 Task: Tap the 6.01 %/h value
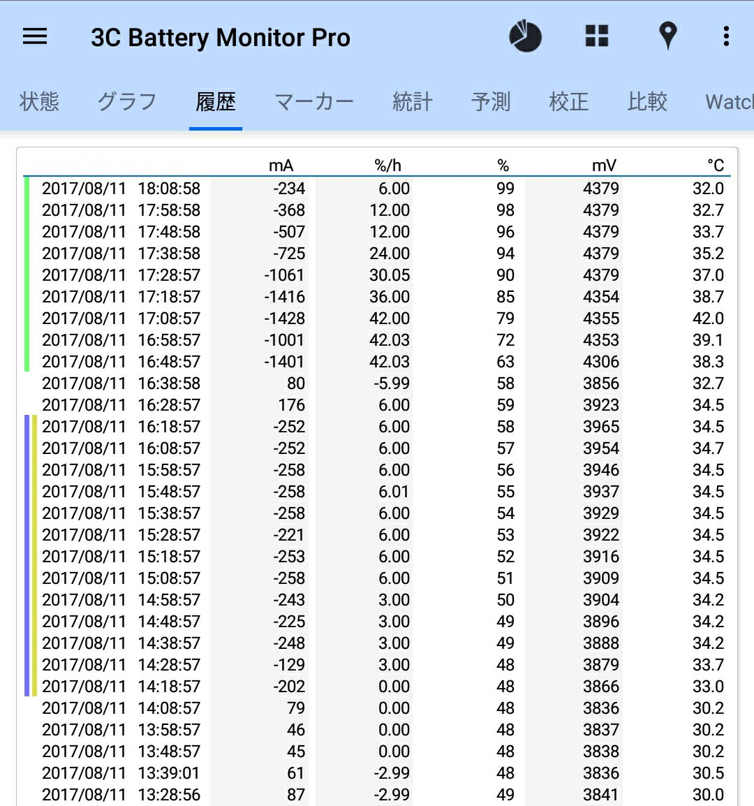tap(394, 492)
